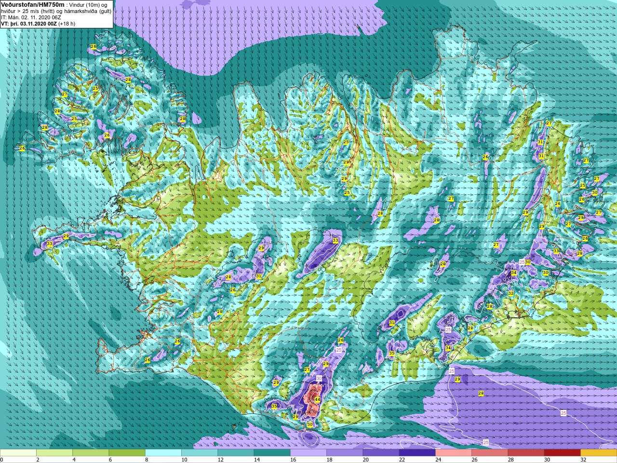Select the salmon 26–28 legend swatch
This screenshot has width=617, height=463.
(x=490, y=453)
